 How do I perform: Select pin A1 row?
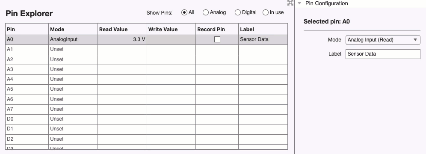(146, 50)
